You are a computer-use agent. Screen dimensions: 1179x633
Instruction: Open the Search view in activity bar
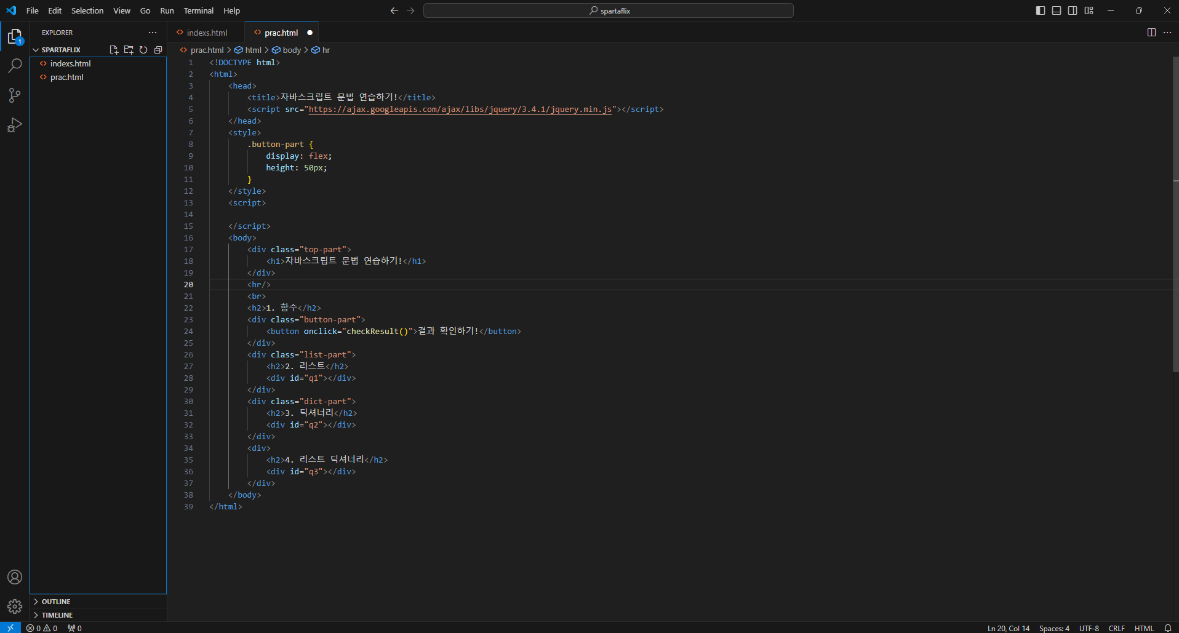click(15, 66)
